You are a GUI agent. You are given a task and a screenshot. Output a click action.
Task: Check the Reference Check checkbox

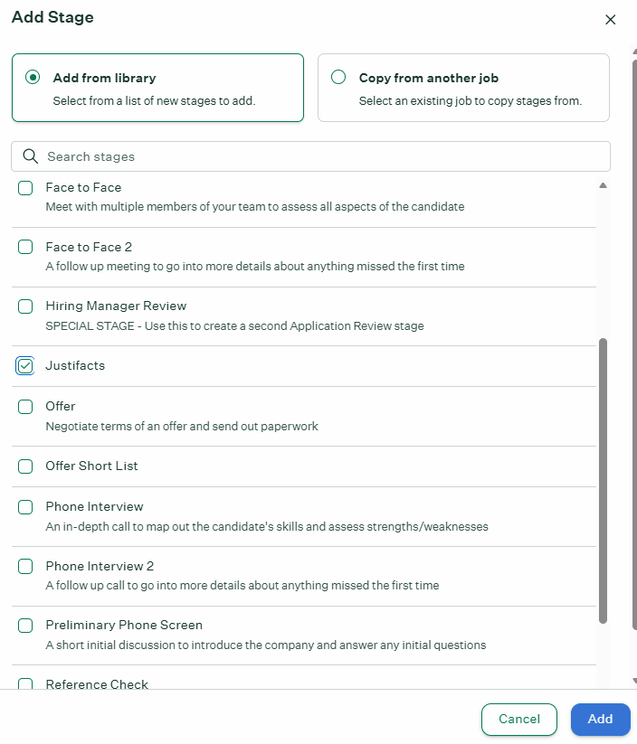tap(25, 683)
